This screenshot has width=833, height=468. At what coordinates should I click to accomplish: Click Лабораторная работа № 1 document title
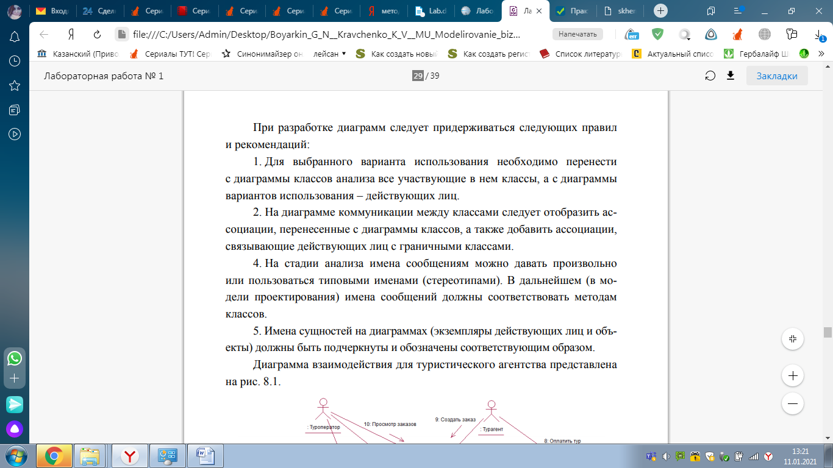pos(104,76)
